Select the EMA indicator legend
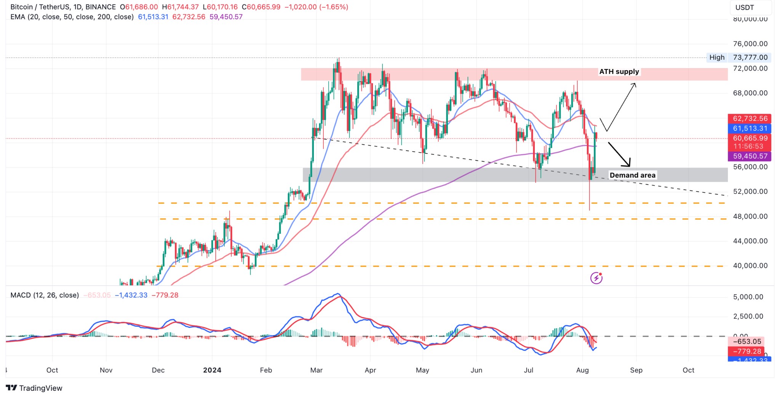Image resolution: width=780 pixels, height=398 pixels. pos(72,17)
